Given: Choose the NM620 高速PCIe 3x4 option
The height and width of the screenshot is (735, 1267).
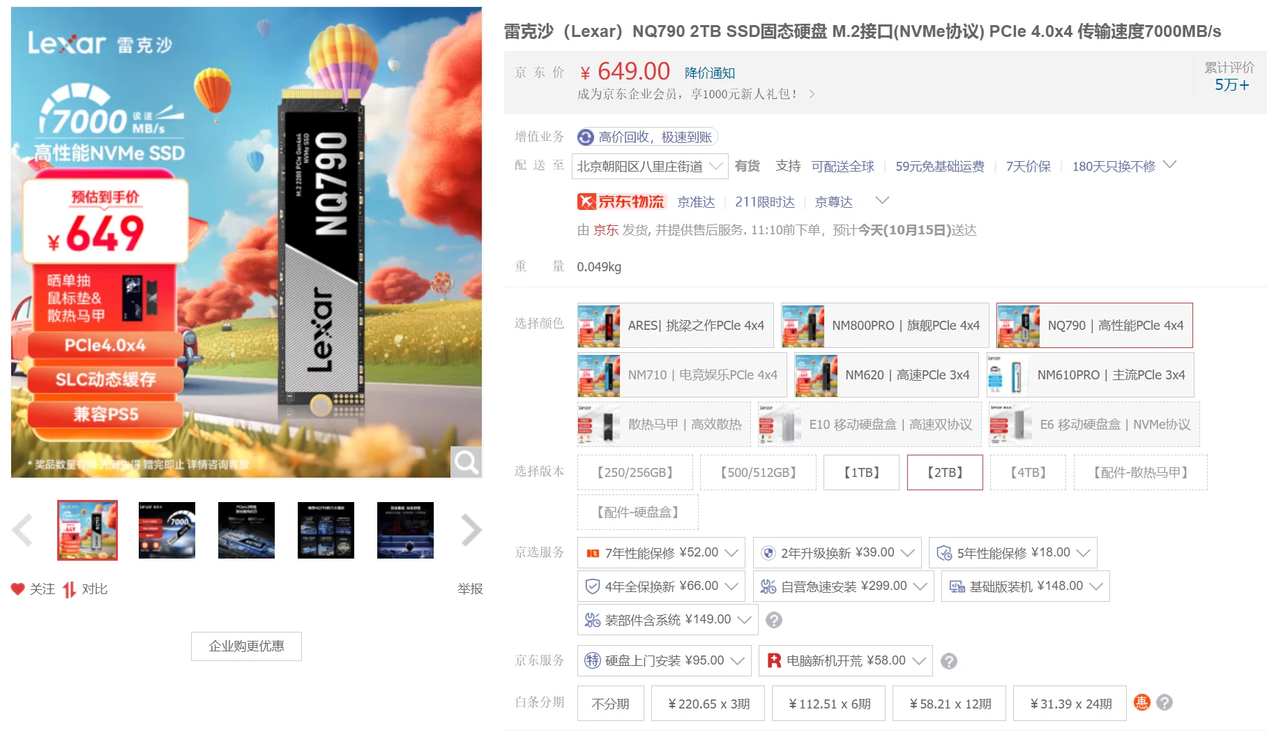Looking at the screenshot, I should tap(886, 374).
